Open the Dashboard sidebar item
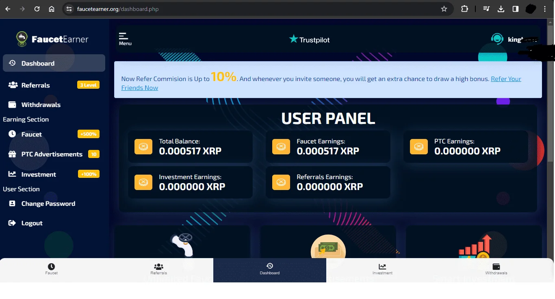 click(x=54, y=63)
